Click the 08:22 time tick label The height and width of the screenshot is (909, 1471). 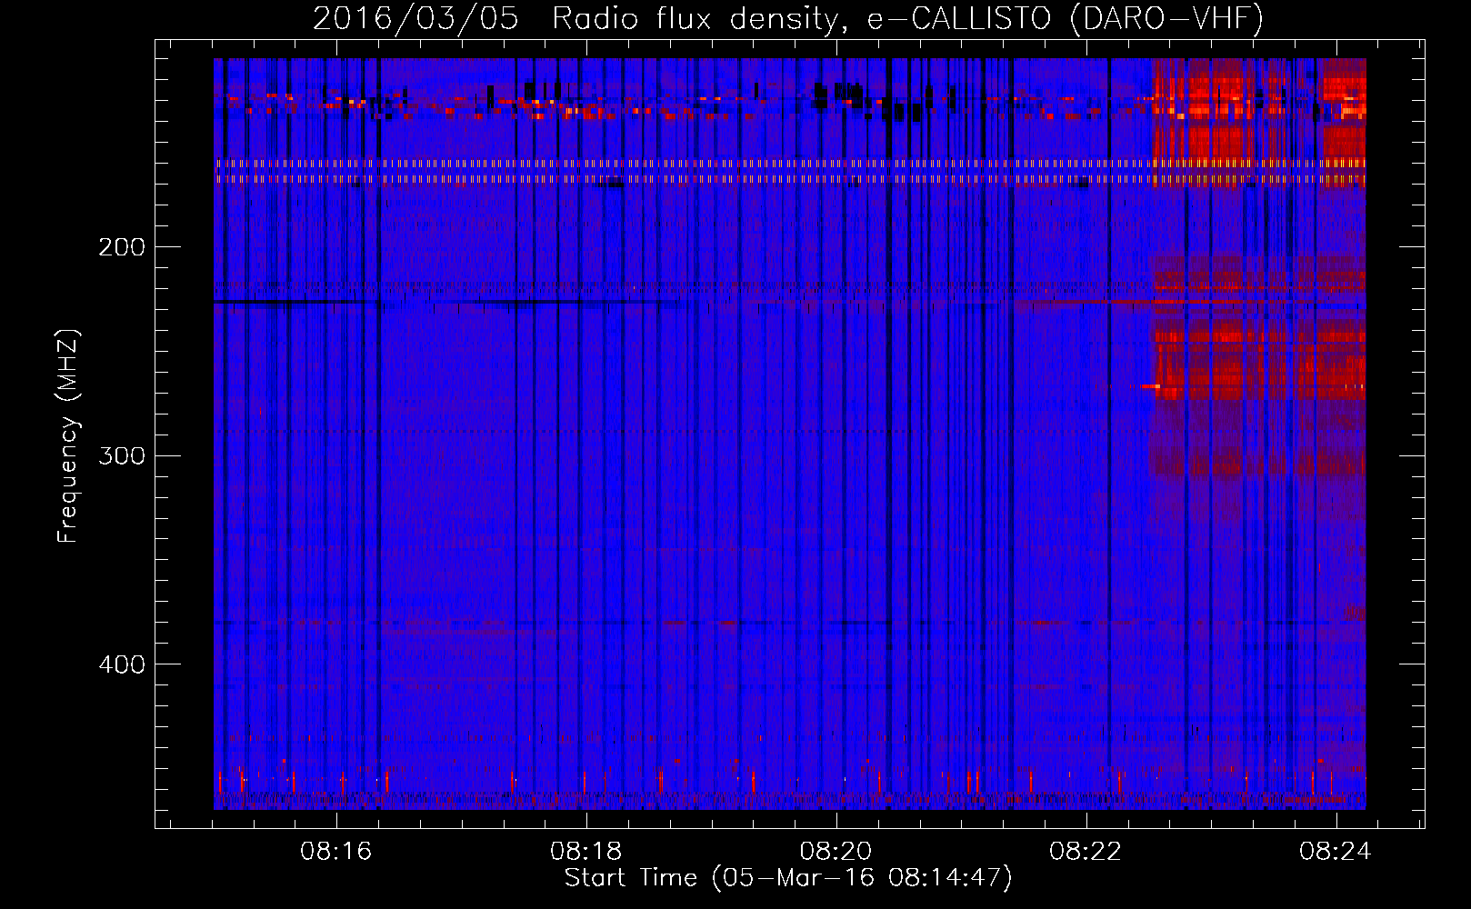[x=1086, y=852]
